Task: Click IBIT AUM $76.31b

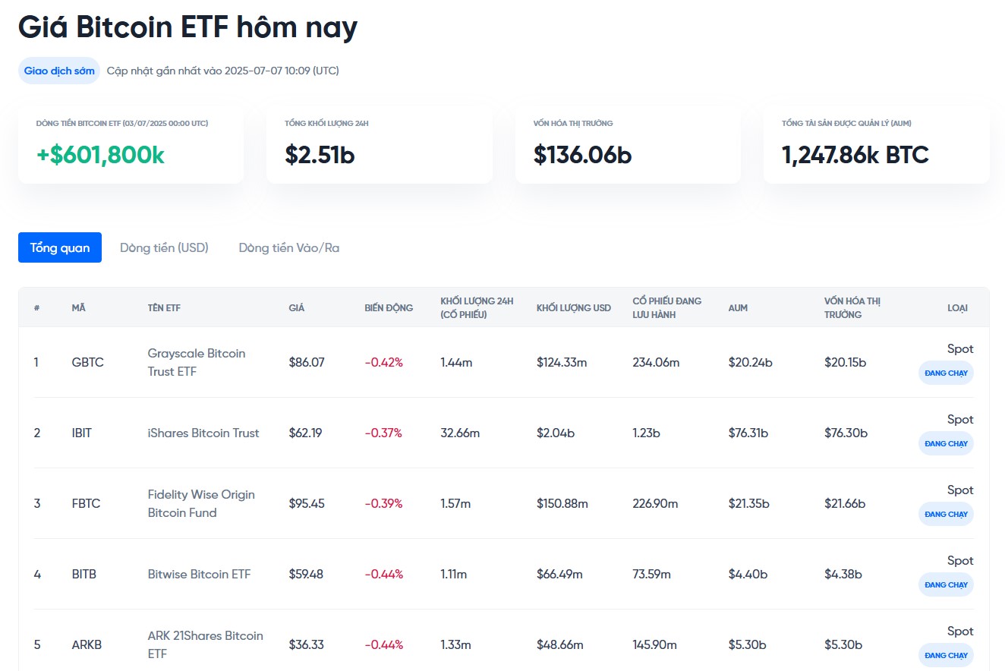Action: pos(748,433)
